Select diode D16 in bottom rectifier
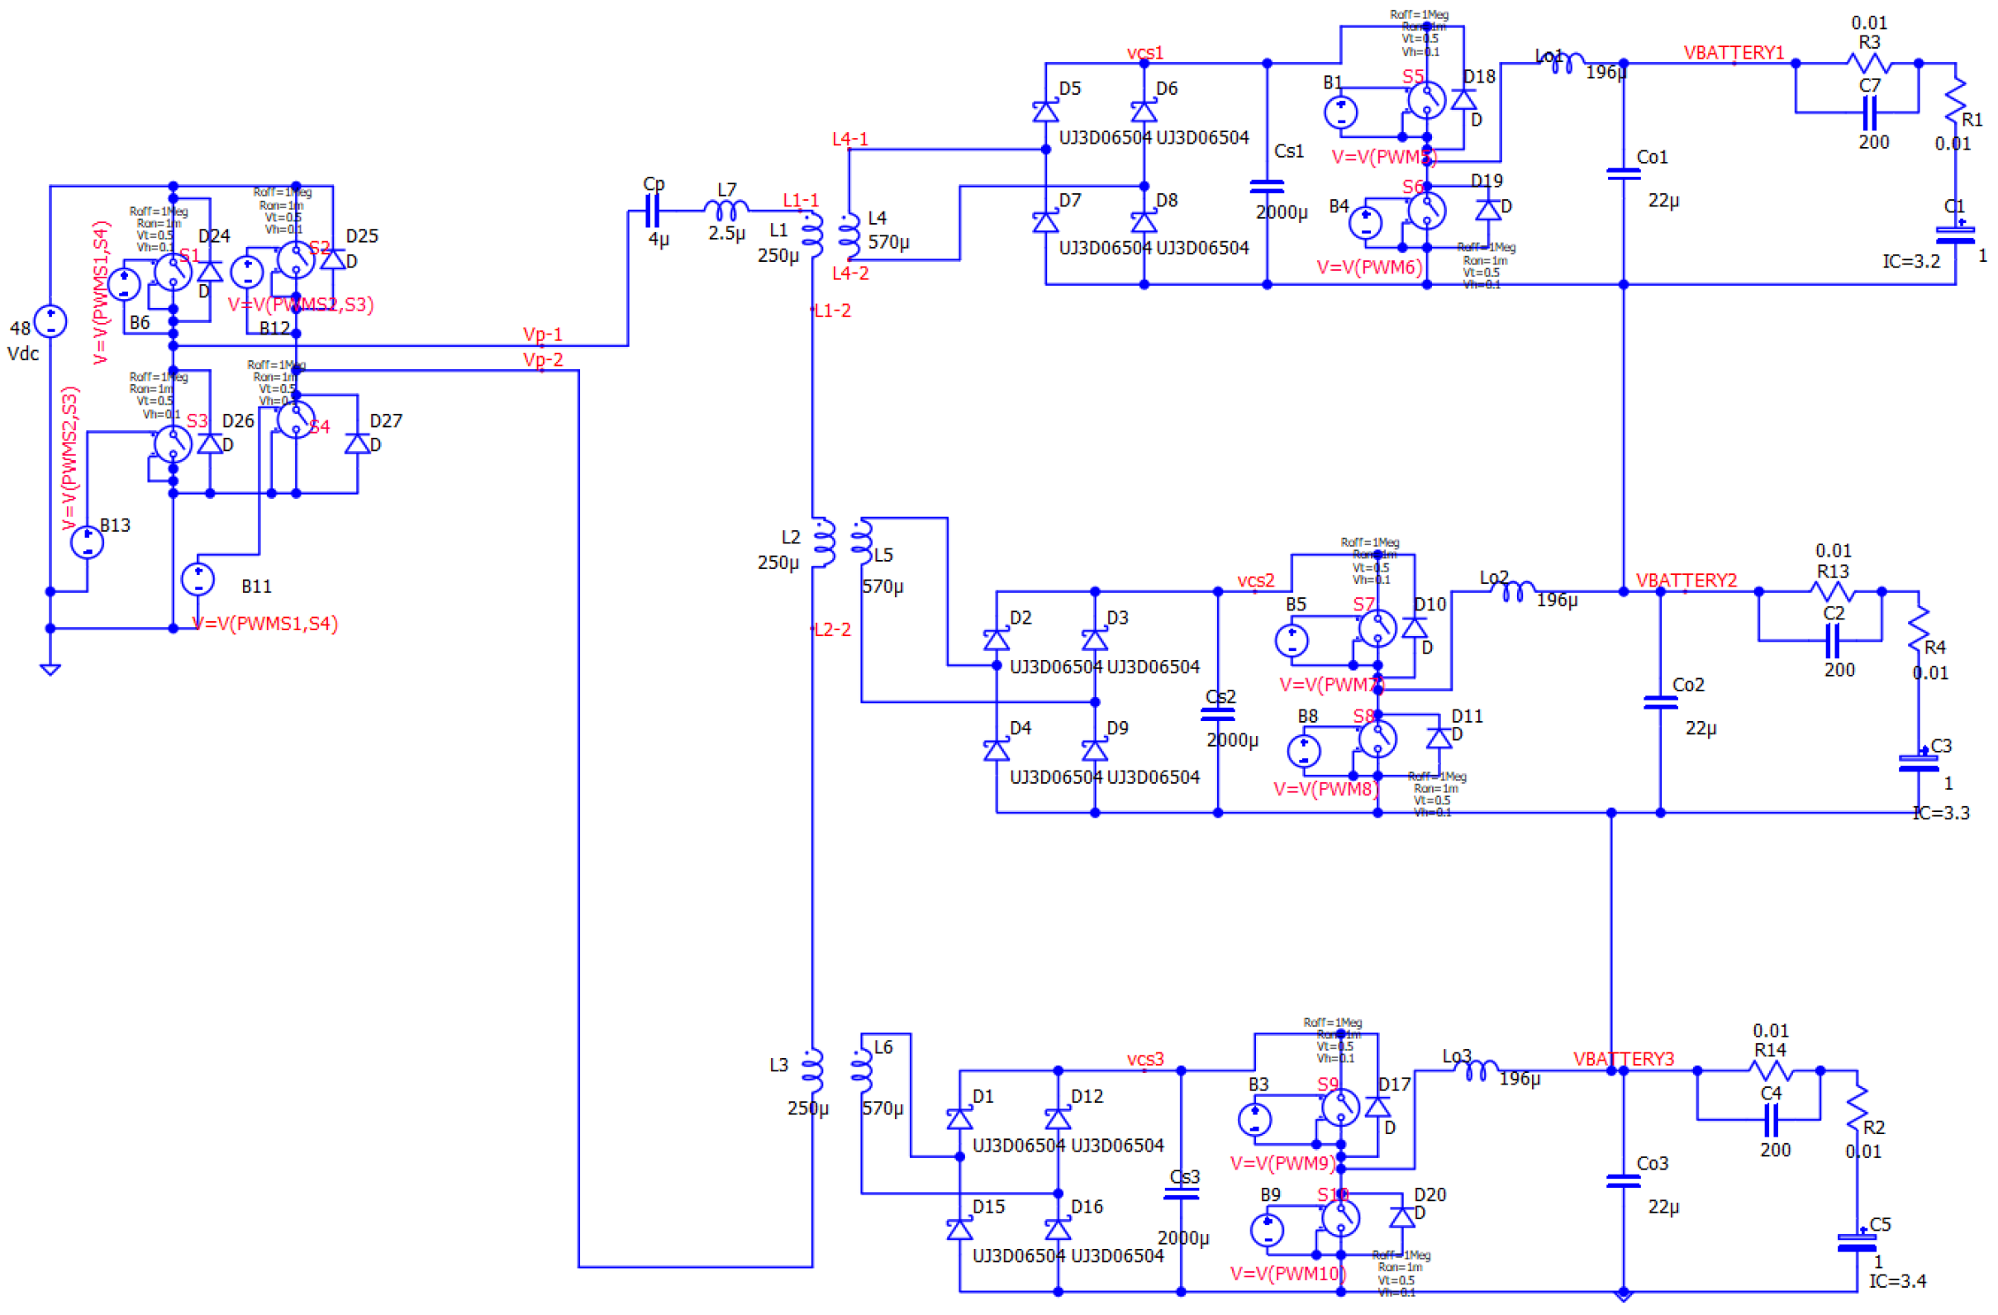This screenshot has width=1998, height=1315. click(1058, 1230)
